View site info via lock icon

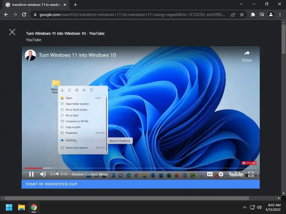point(35,14)
